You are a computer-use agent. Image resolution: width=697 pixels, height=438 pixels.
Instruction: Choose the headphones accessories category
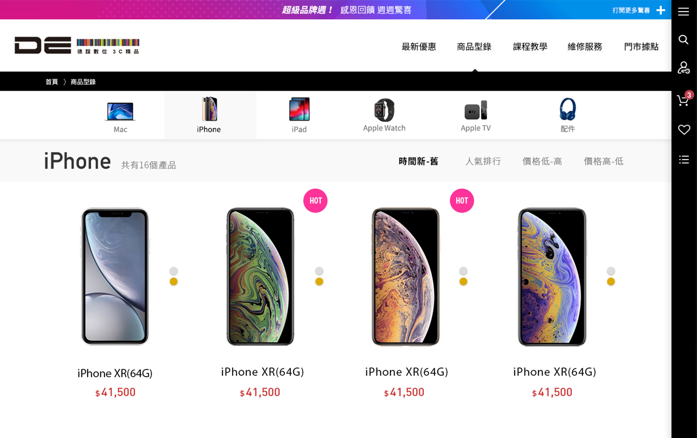coord(567,115)
